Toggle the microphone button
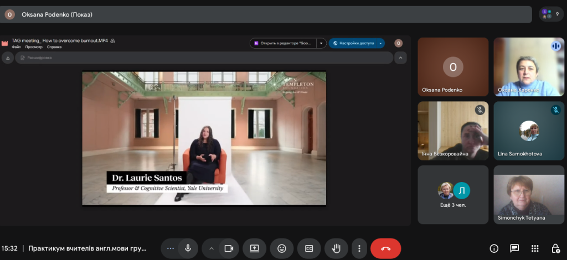 (x=188, y=248)
